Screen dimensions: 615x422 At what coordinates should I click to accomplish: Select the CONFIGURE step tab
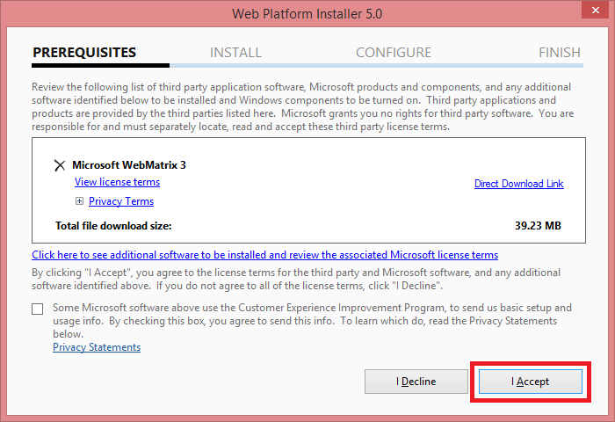tap(394, 52)
